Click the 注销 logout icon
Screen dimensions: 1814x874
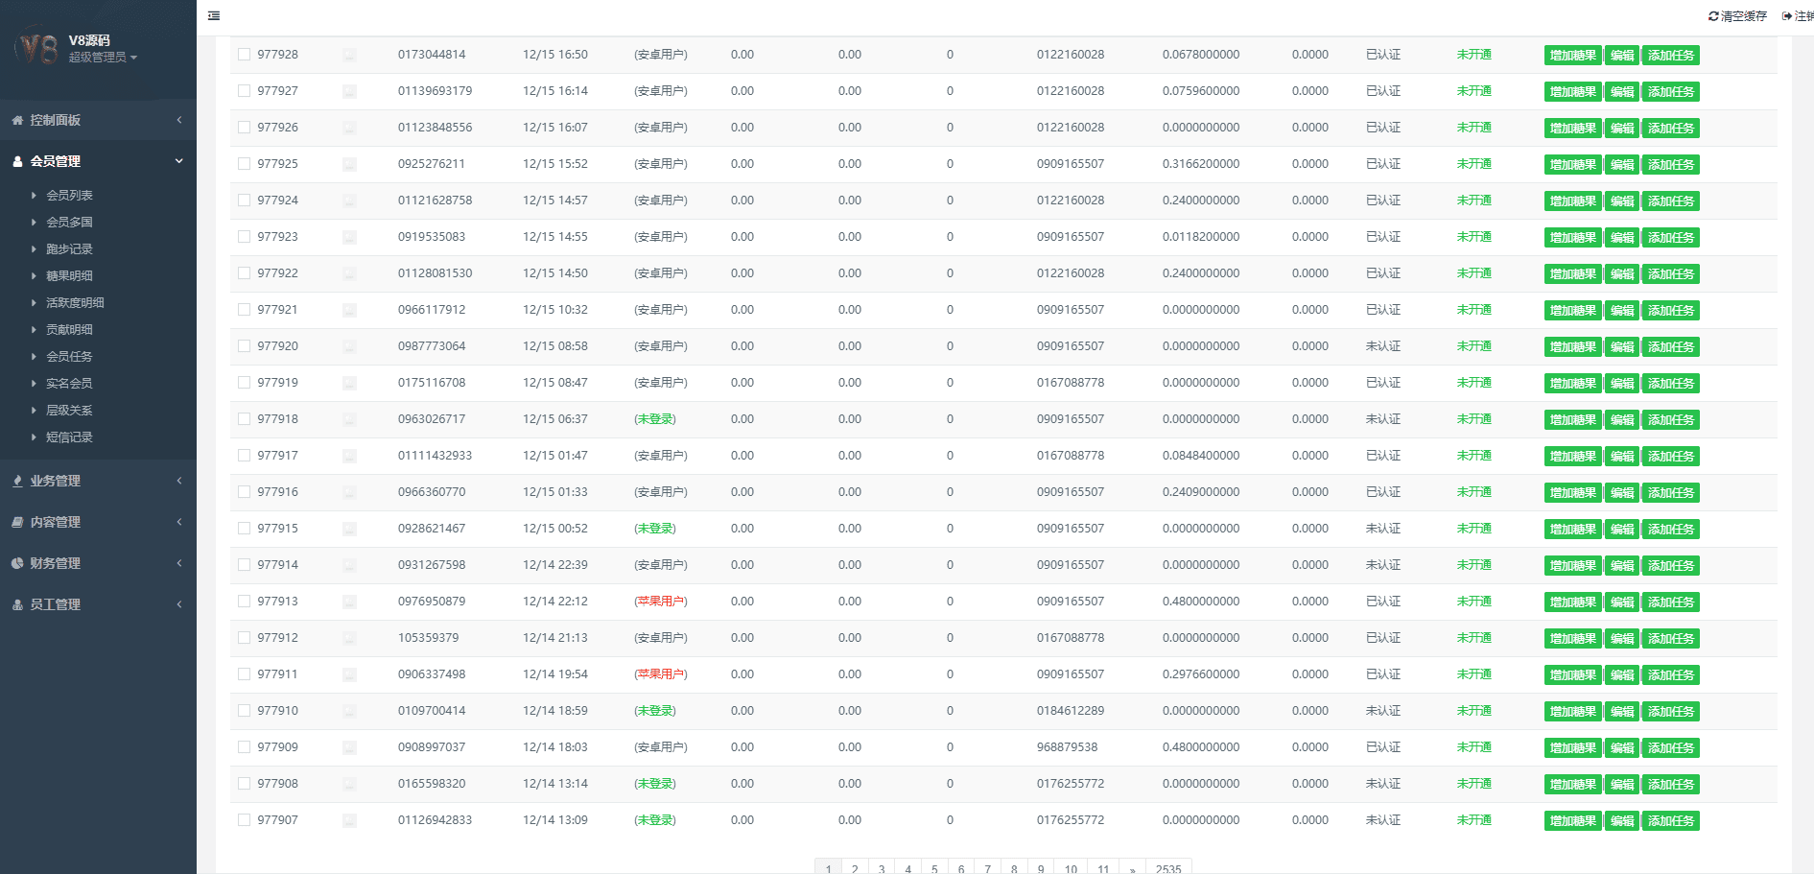click(1787, 16)
